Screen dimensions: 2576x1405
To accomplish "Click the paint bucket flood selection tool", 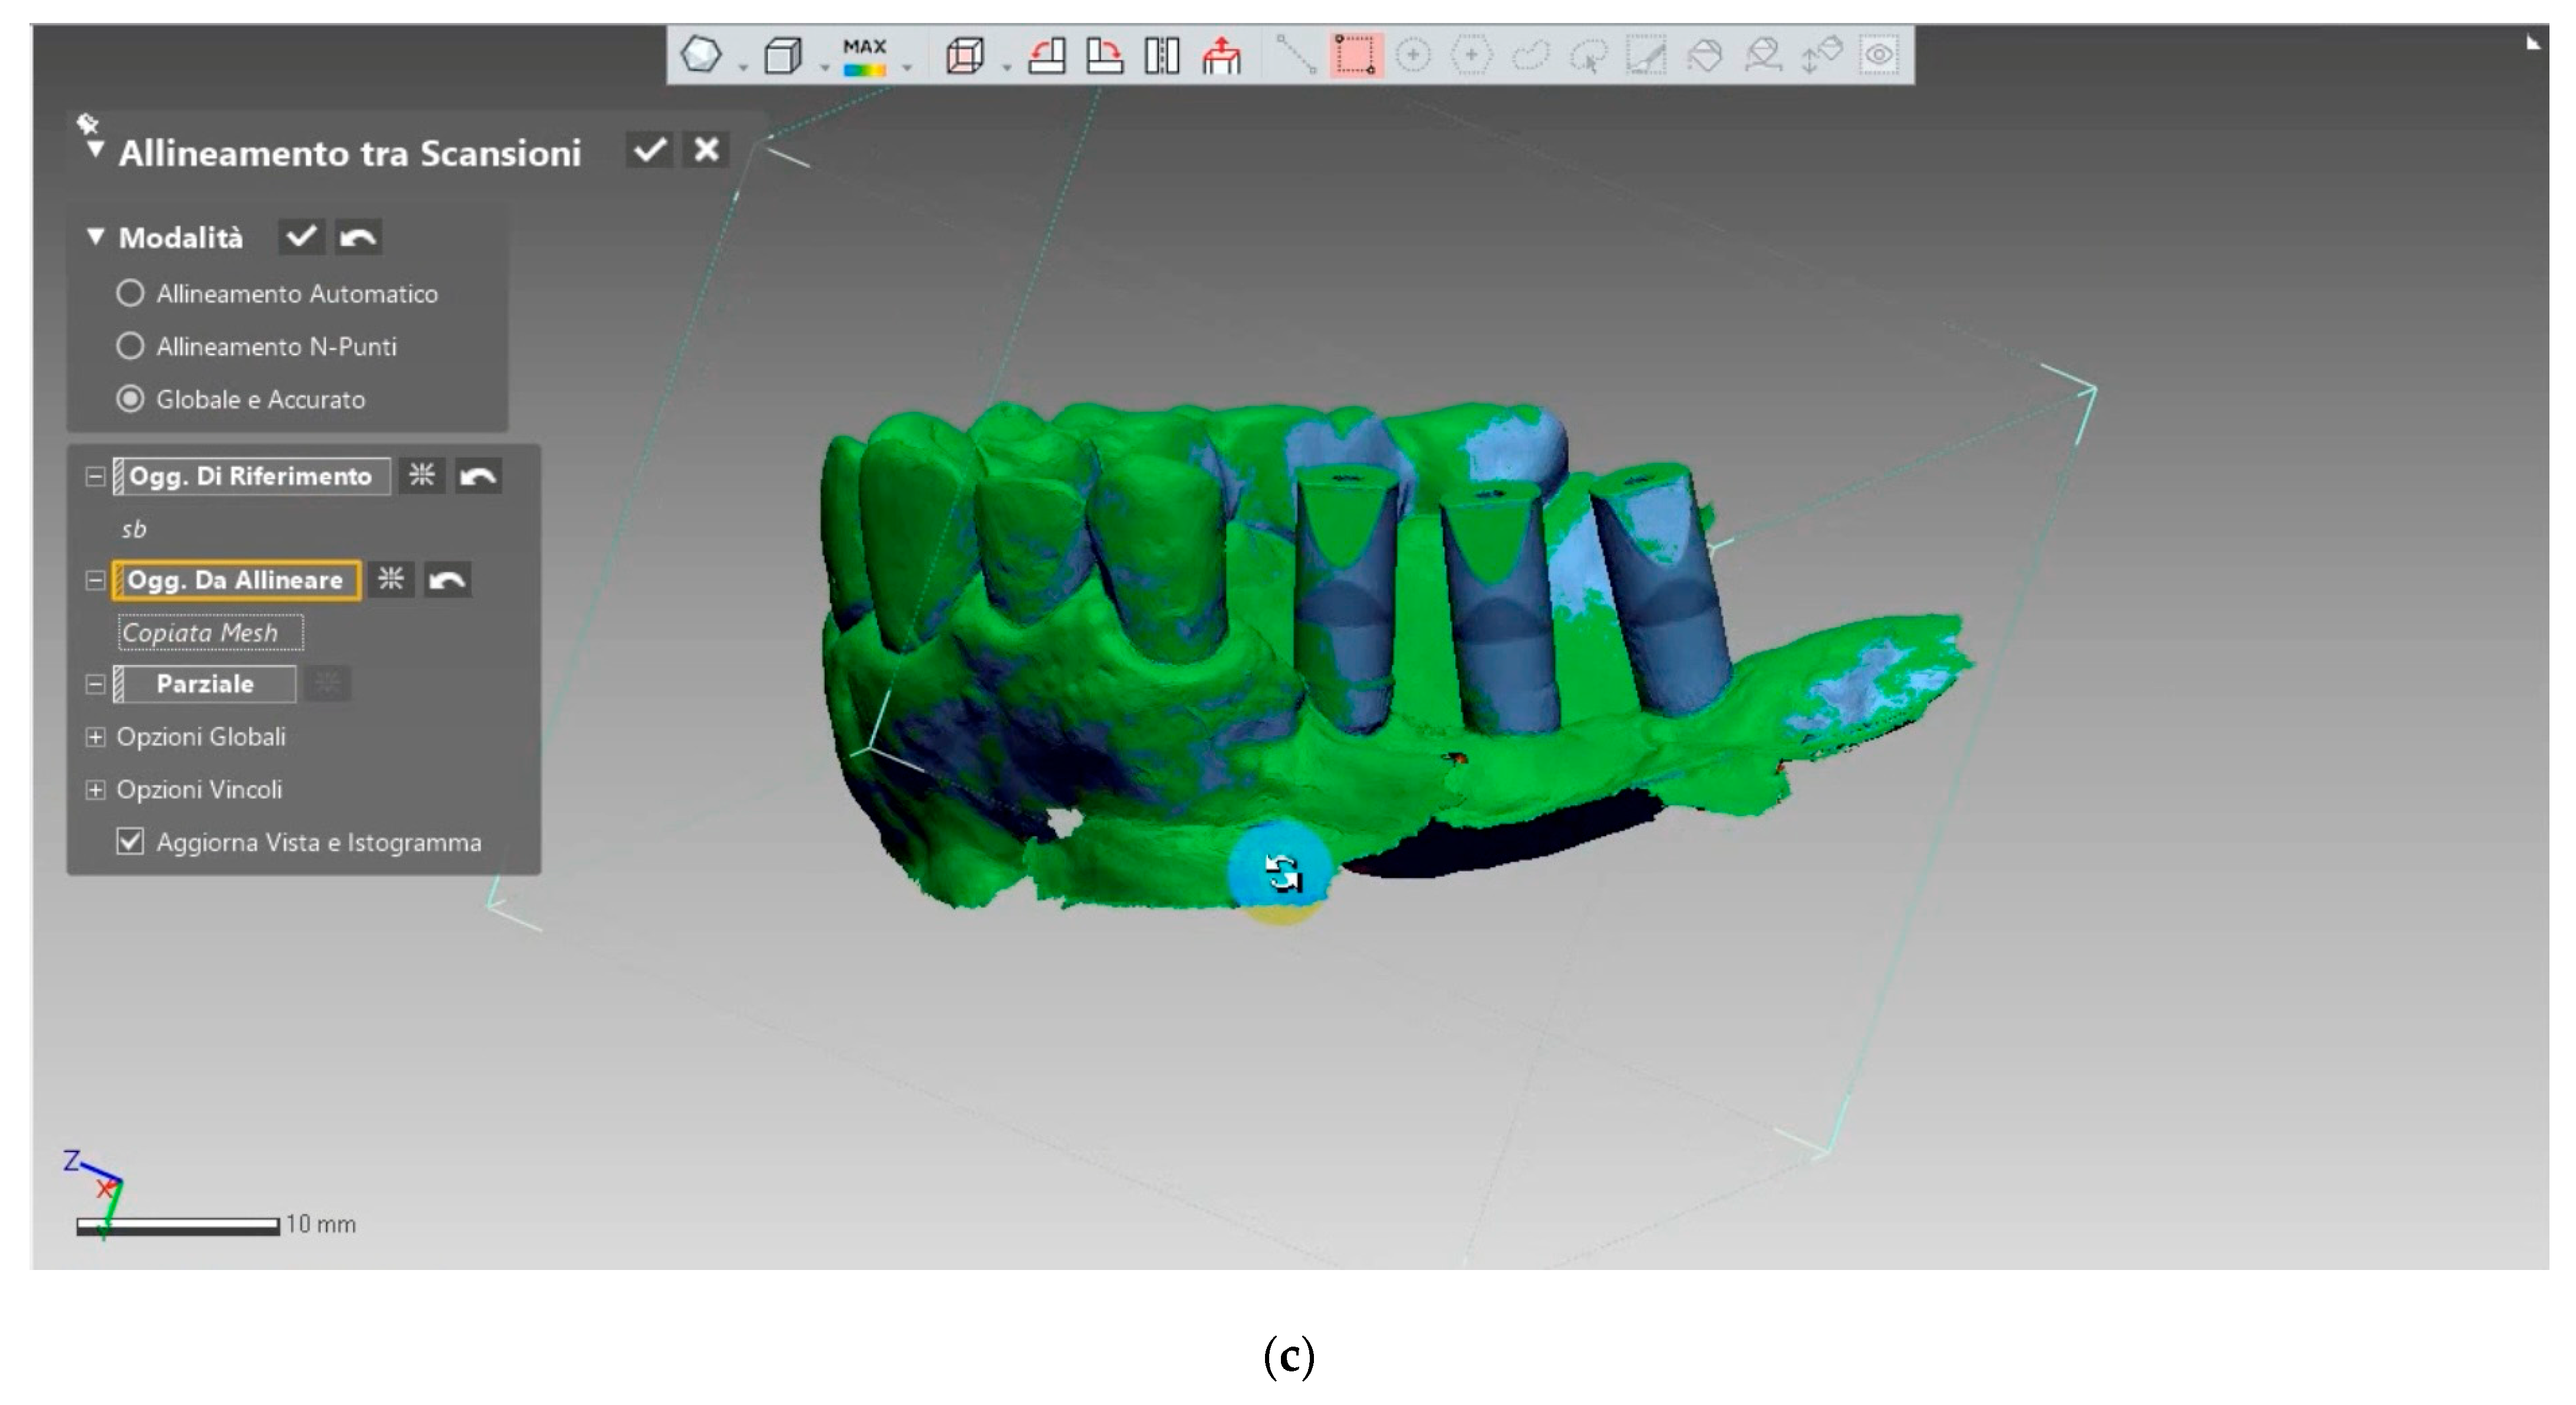I will [x=1705, y=55].
